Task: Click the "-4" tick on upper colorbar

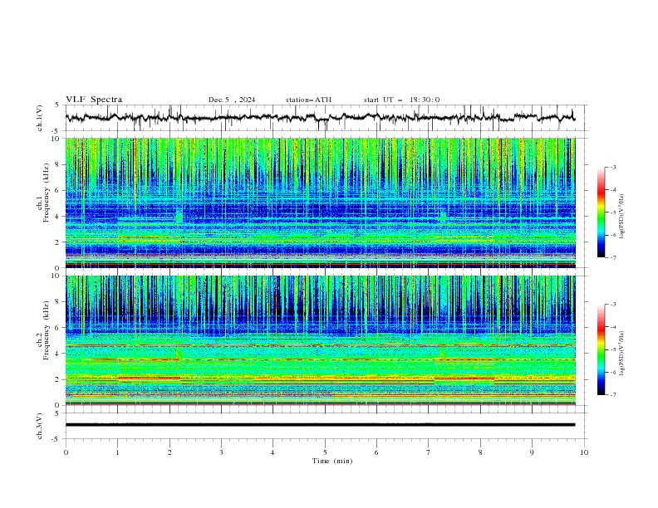Action: tap(613, 190)
